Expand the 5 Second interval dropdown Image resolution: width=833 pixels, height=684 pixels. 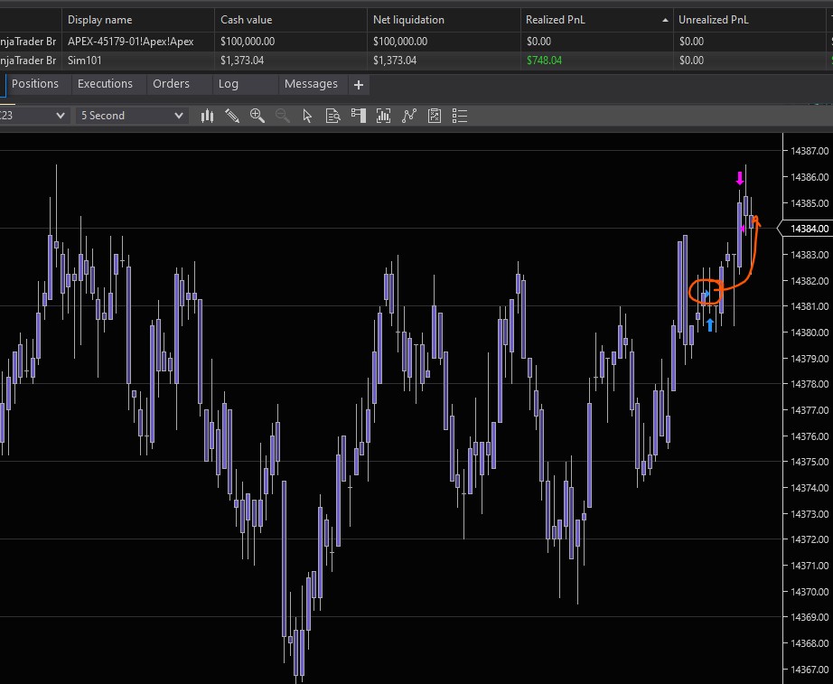(131, 116)
